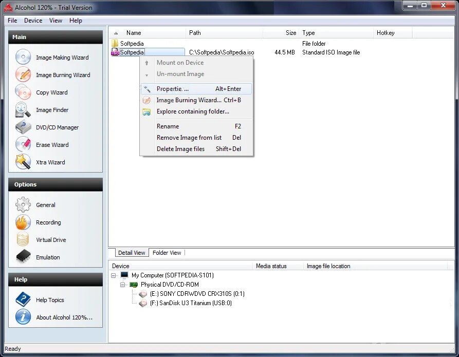This screenshot has width=459, height=357.
Task: Open Virtual Drive stacked discs icon
Action: coord(23,239)
